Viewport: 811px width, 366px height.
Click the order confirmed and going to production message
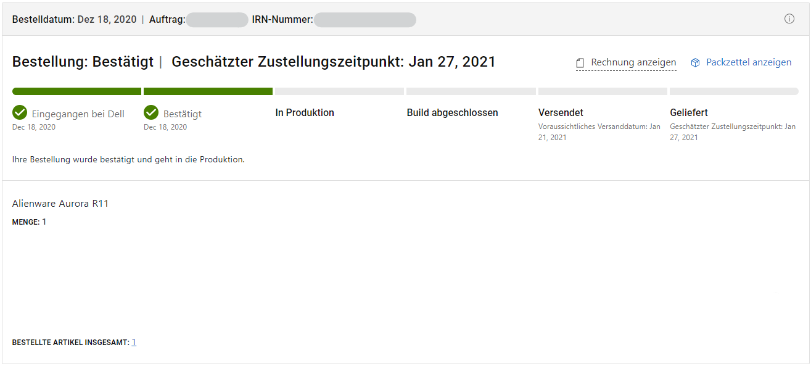pyautogui.click(x=129, y=159)
